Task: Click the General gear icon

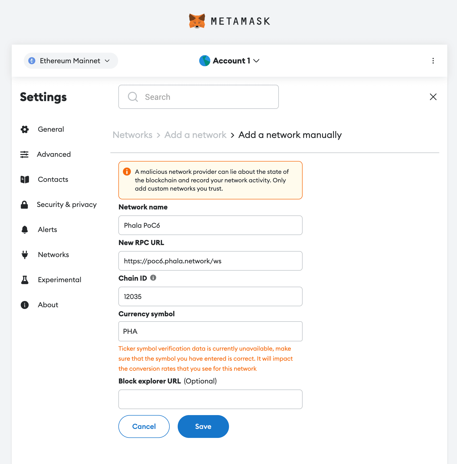Action: [x=25, y=129]
